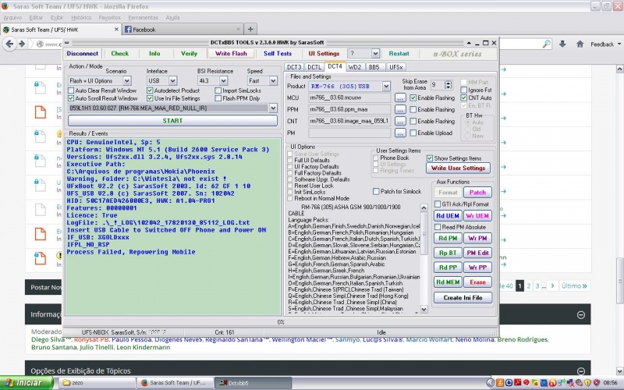Browse for CNT file with ellipsis button
624x390 pixels.
pos(400,121)
